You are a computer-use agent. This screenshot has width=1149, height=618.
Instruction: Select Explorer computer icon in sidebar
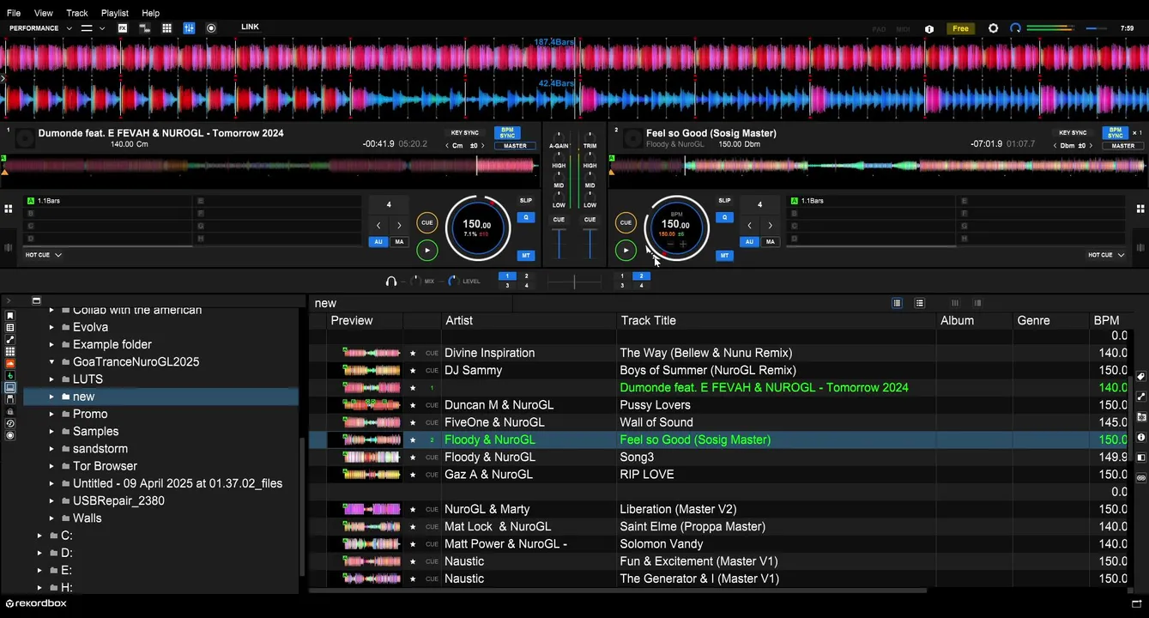pyautogui.click(x=10, y=387)
